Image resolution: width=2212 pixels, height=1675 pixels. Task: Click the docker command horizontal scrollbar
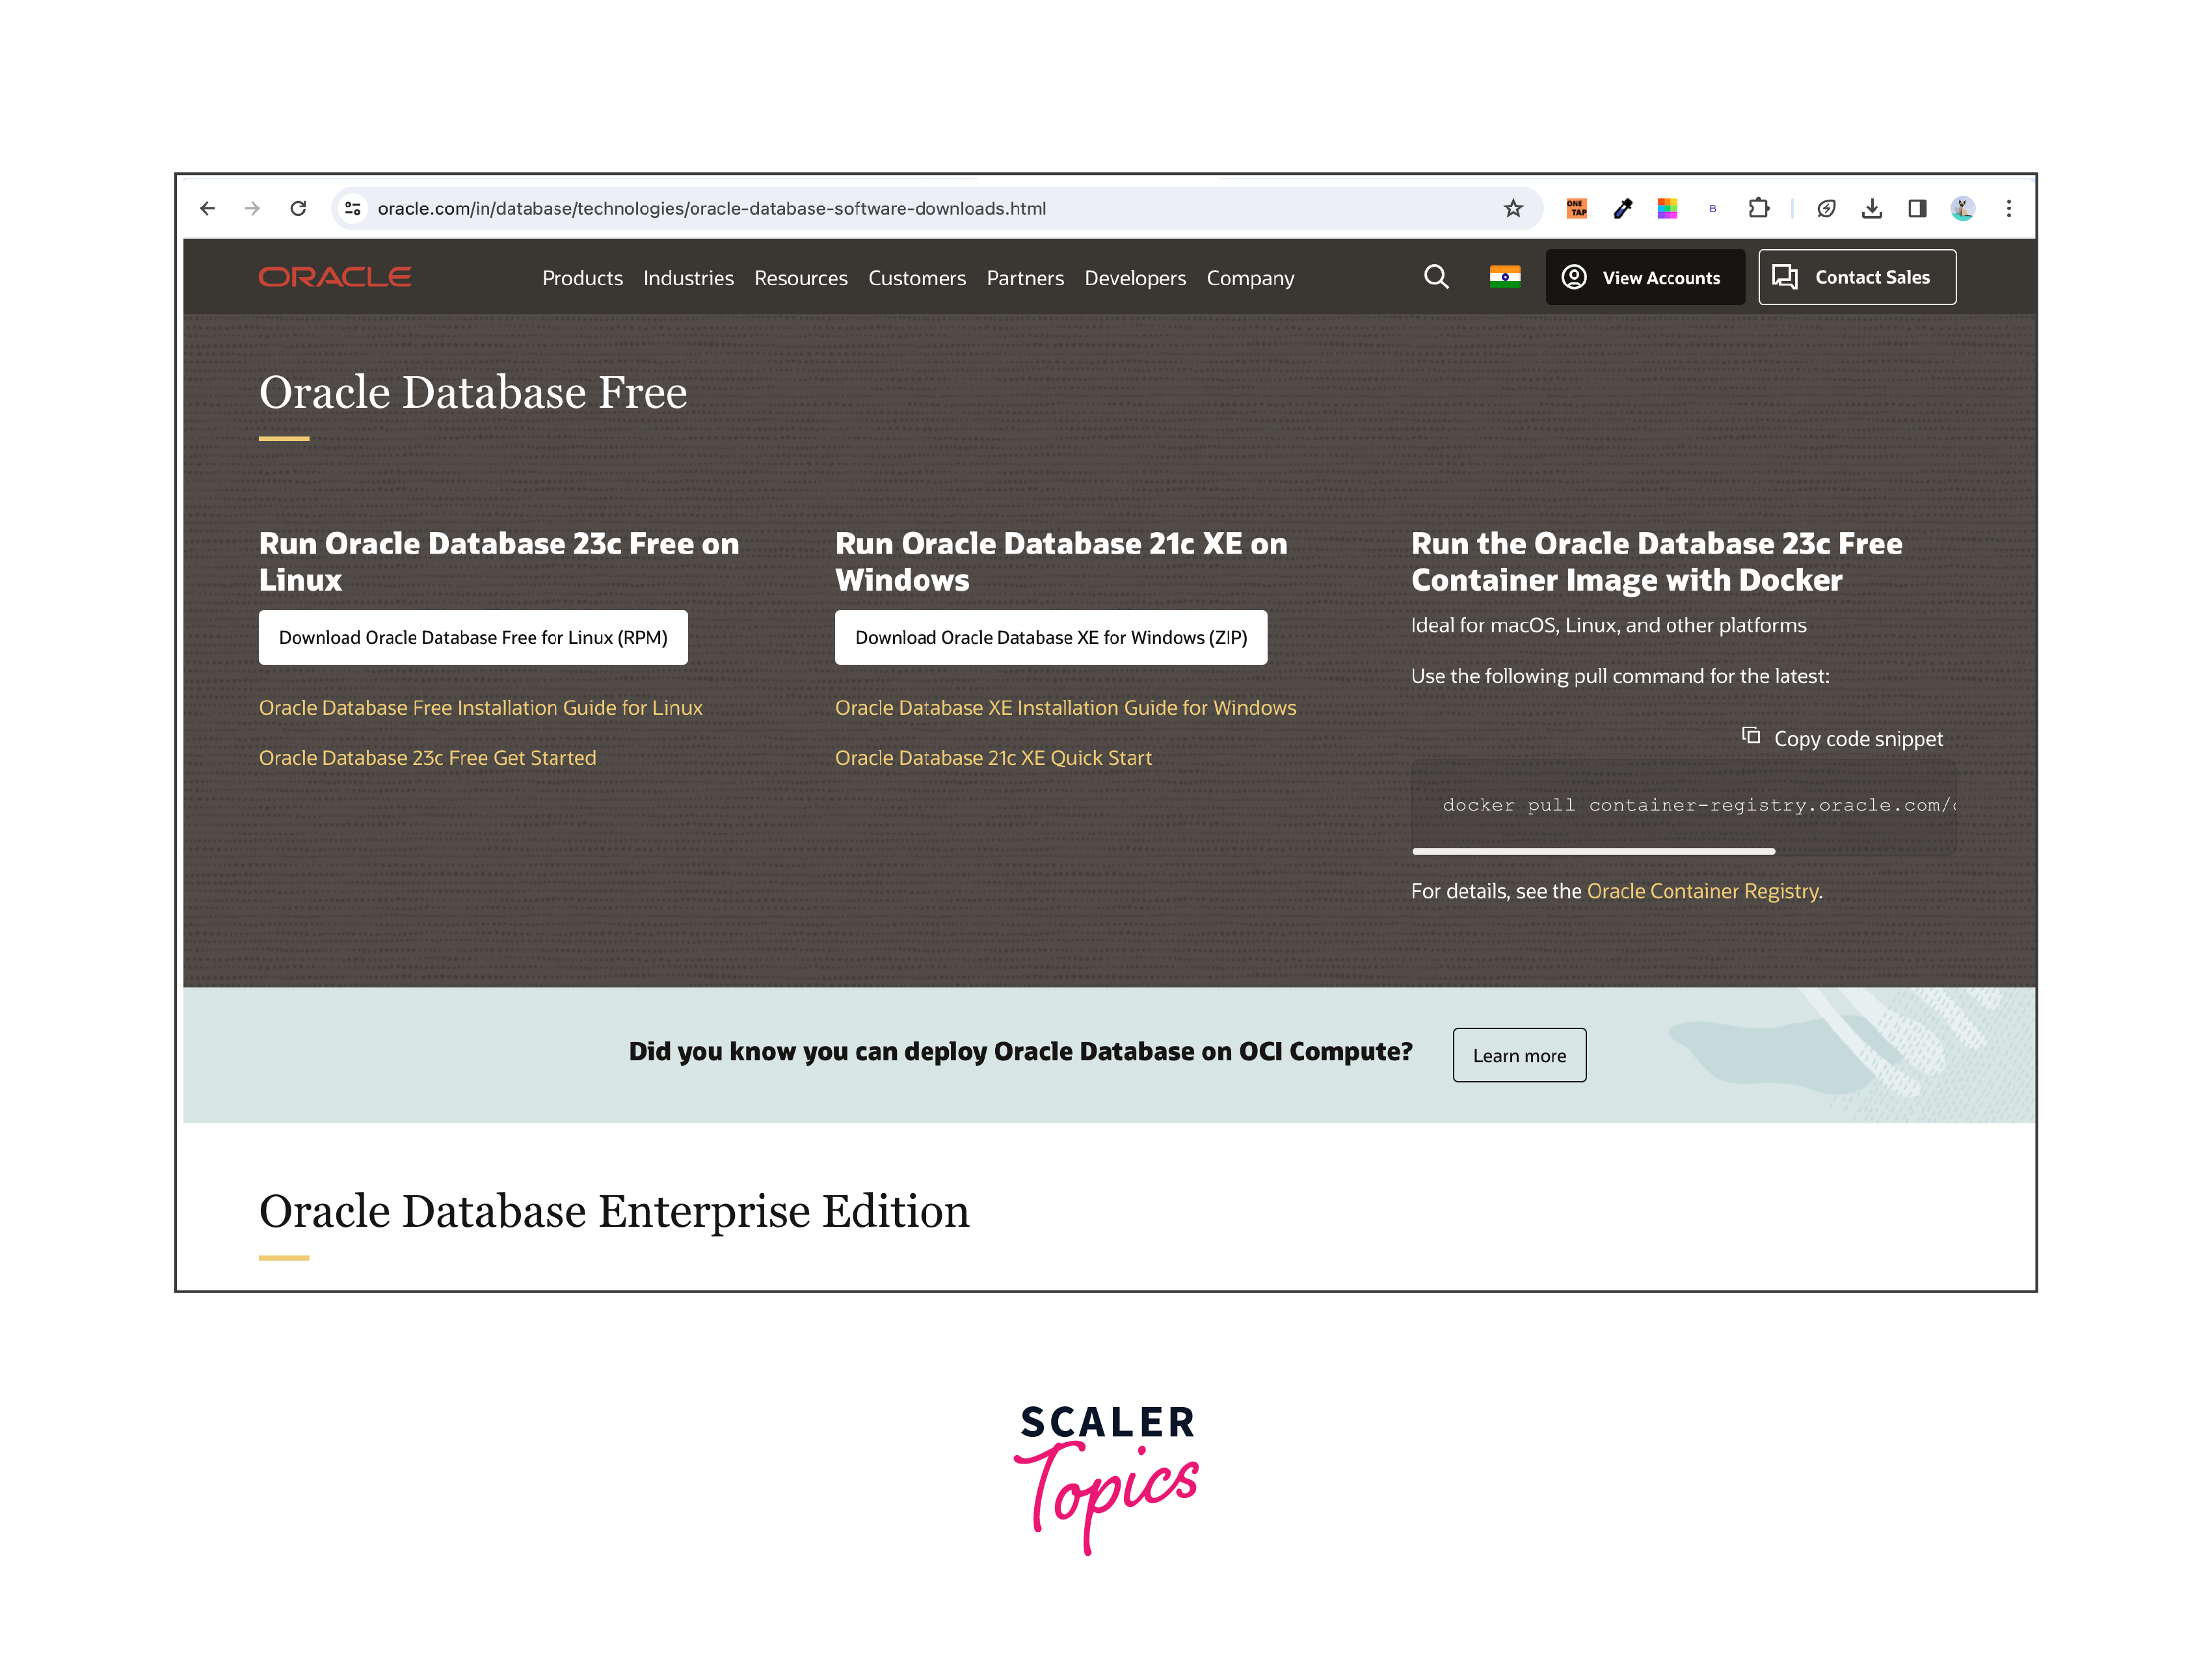1593,851
